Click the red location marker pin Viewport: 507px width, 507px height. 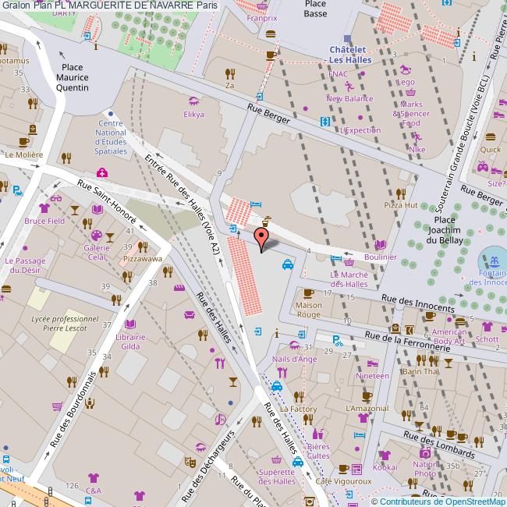click(x=262, y=235)
